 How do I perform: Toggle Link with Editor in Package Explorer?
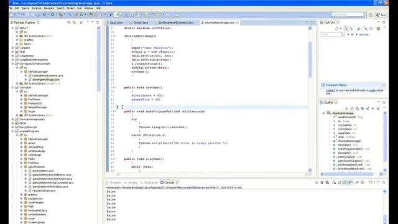pos(74,22)
